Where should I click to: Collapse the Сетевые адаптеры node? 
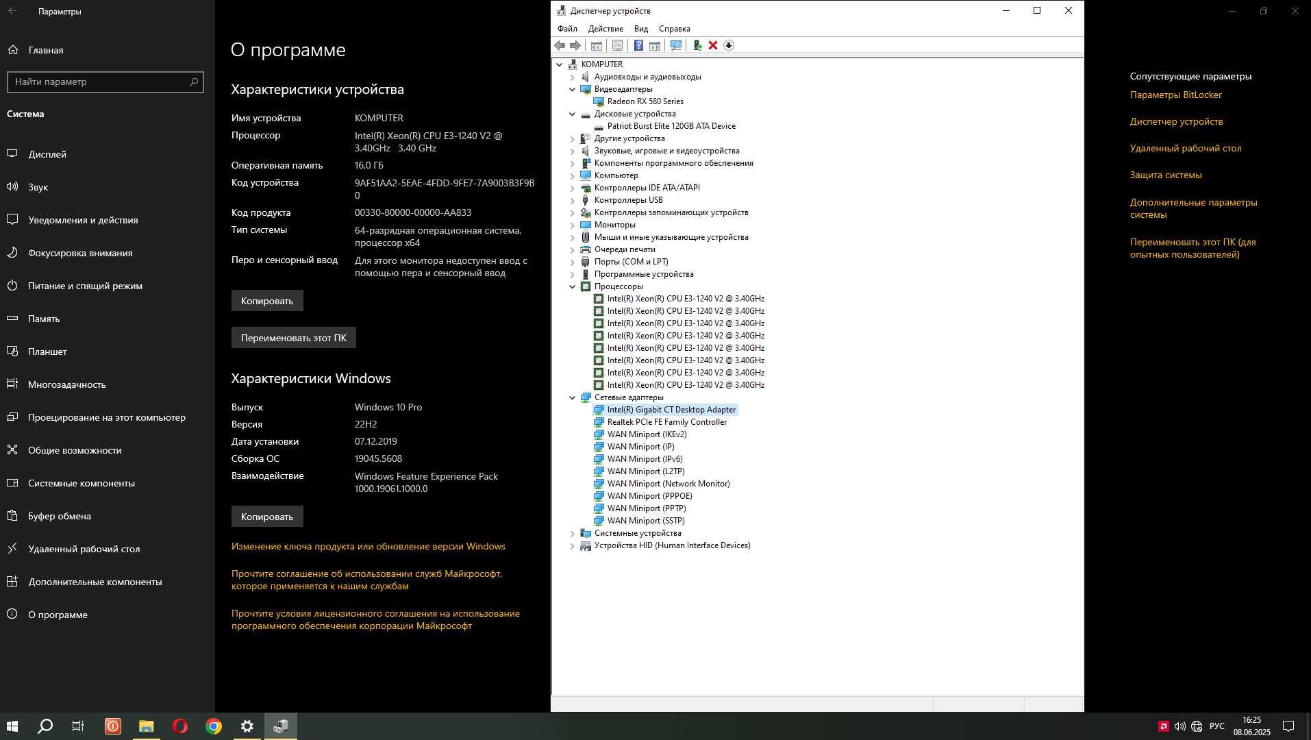click(x=573, y=397)
